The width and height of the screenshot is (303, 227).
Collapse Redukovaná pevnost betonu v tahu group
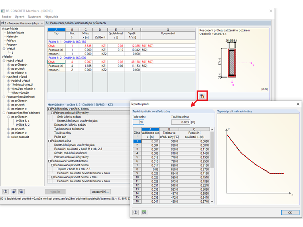52,177
